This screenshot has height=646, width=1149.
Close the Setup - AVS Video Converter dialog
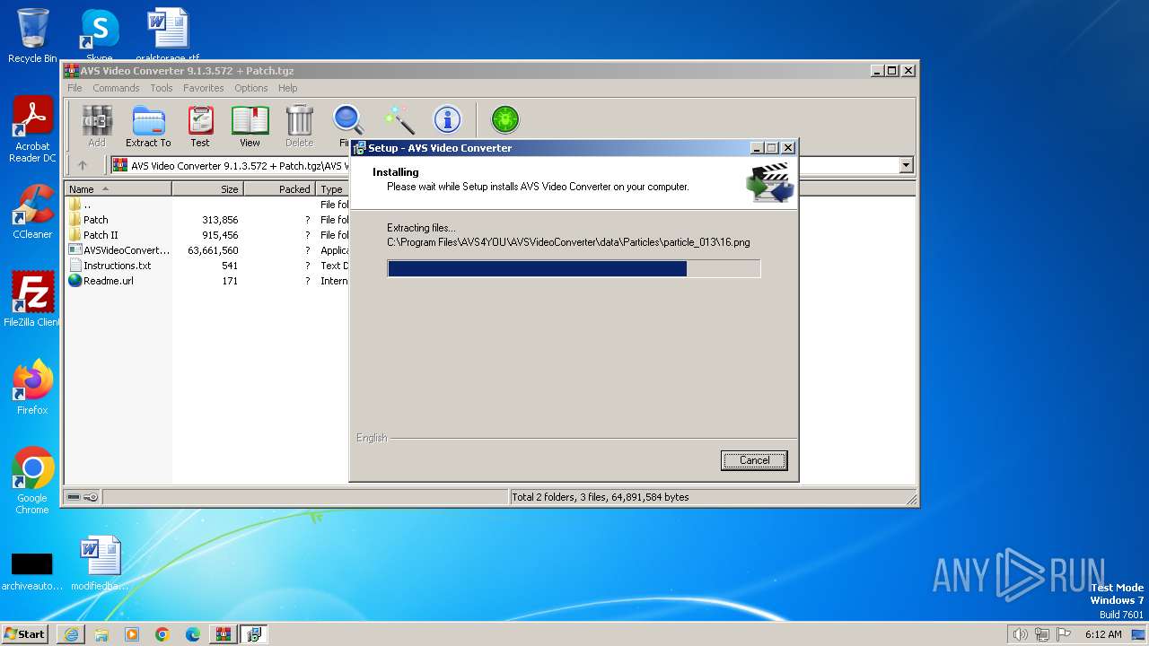click(x=788, y=148)
